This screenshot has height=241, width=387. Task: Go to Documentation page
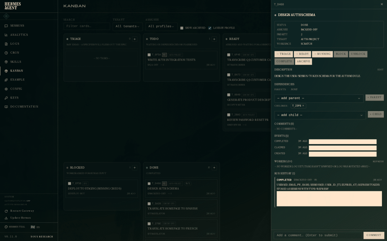24,107
